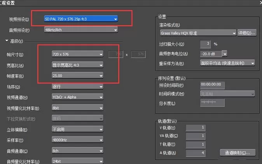Image resolution: width=262 pixels, height=164 pixels.
Task: Click the 高级(V) section label
Action: [17, 41]
